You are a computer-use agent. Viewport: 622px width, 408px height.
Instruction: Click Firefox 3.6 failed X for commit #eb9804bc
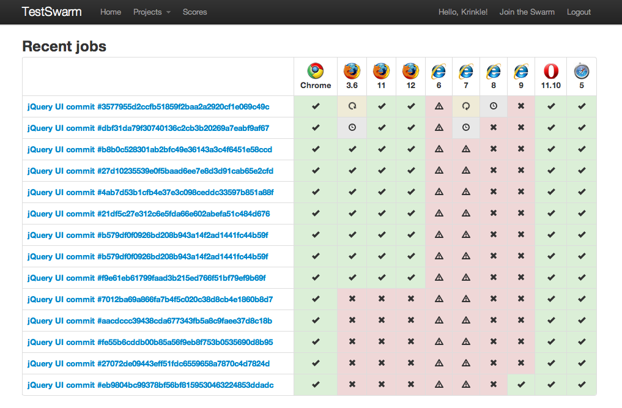click(352, 384)
